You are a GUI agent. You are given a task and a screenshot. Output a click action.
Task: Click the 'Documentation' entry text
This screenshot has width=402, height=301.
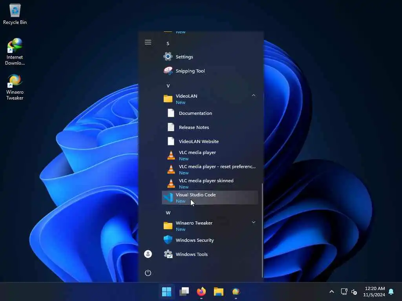click(x=196, y=113)
